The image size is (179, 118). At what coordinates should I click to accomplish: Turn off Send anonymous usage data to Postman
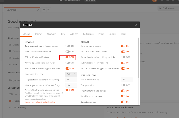click(123, 68)
